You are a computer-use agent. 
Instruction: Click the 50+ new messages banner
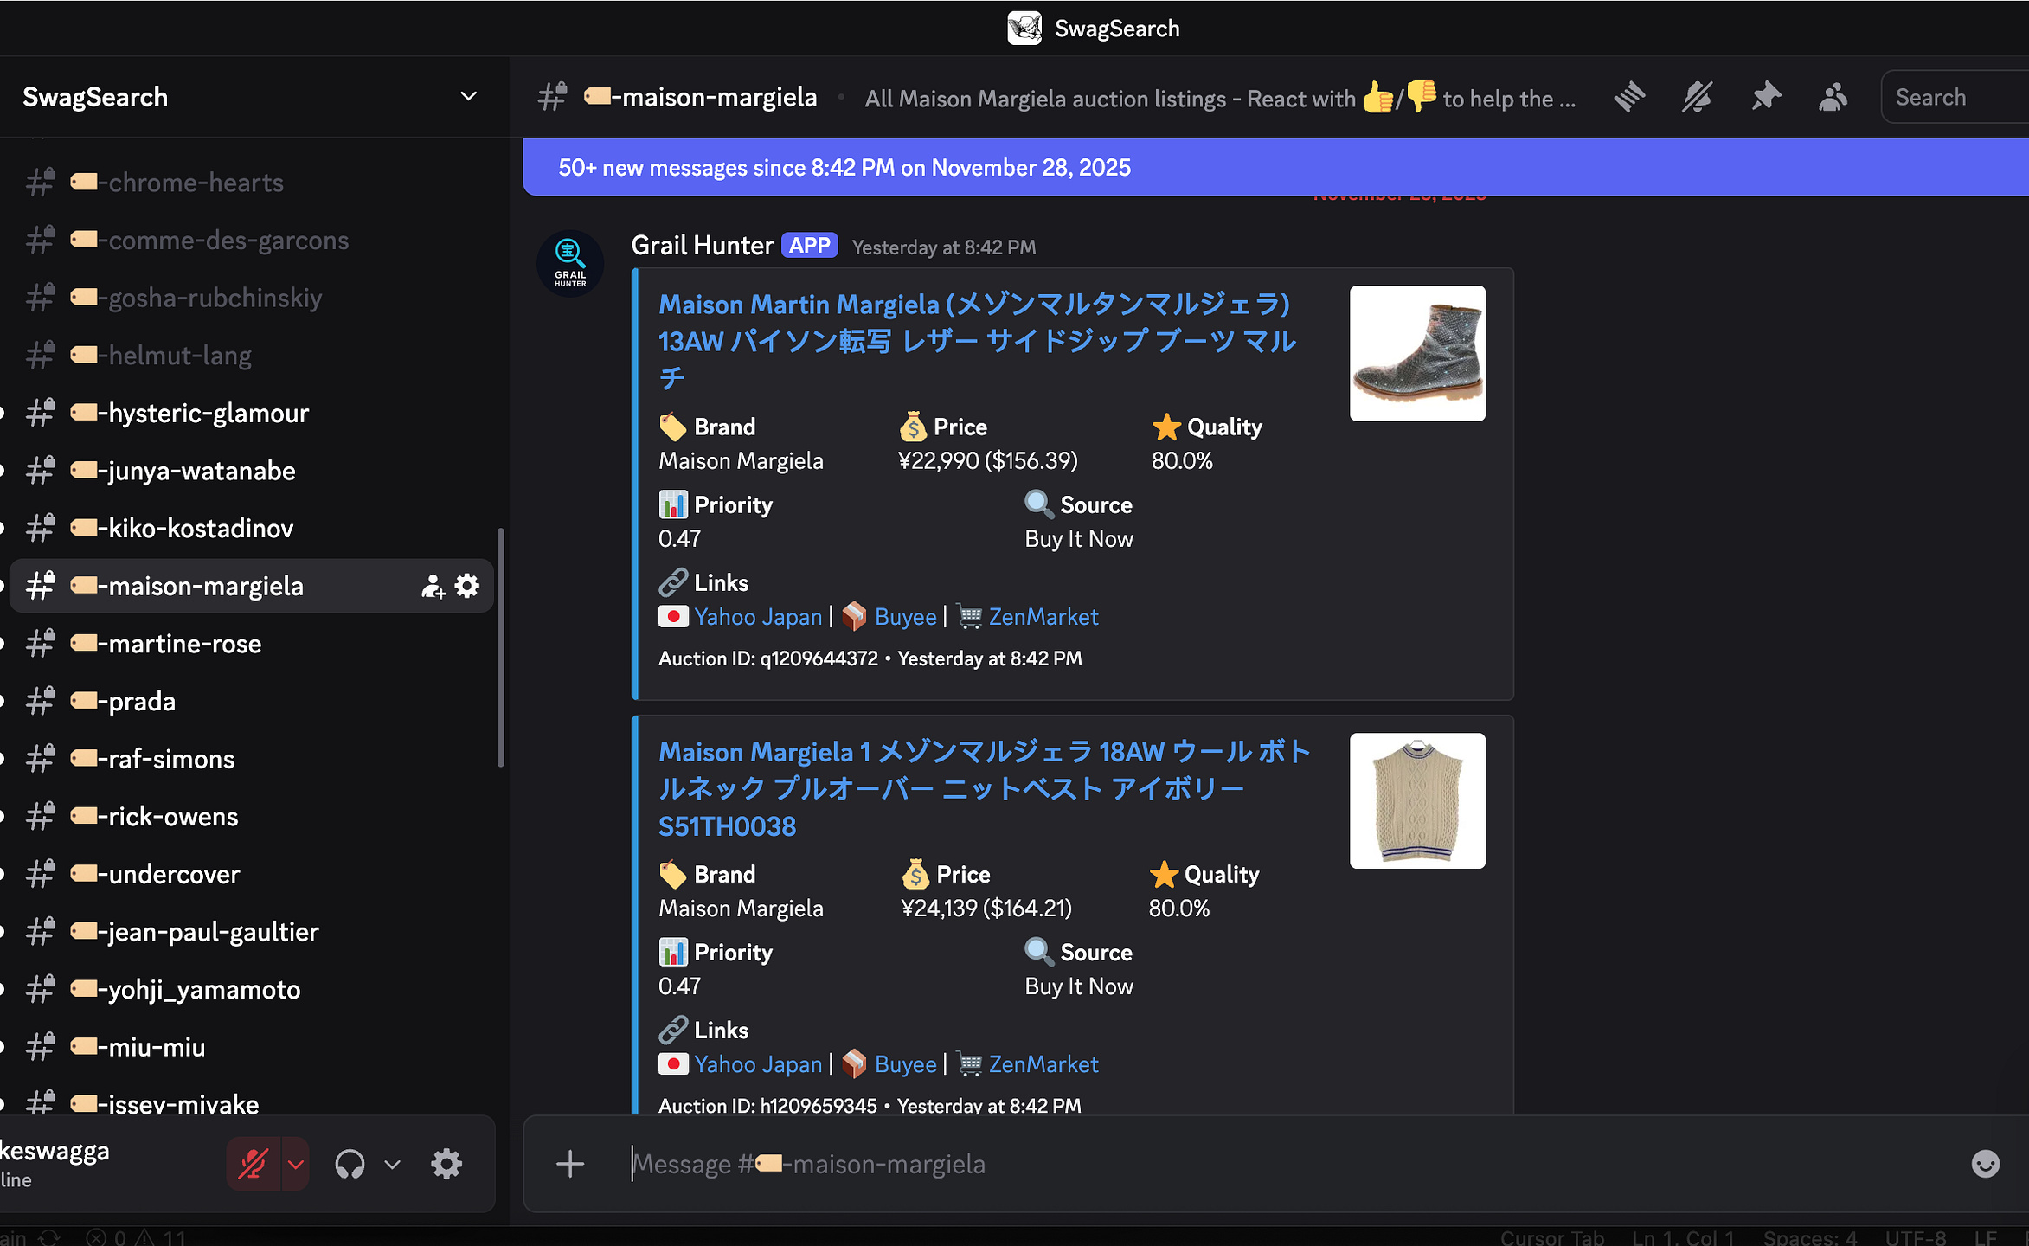point(1275,167)
